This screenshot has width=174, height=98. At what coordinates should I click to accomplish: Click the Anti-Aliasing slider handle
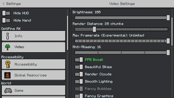click(x=168, y=53)
